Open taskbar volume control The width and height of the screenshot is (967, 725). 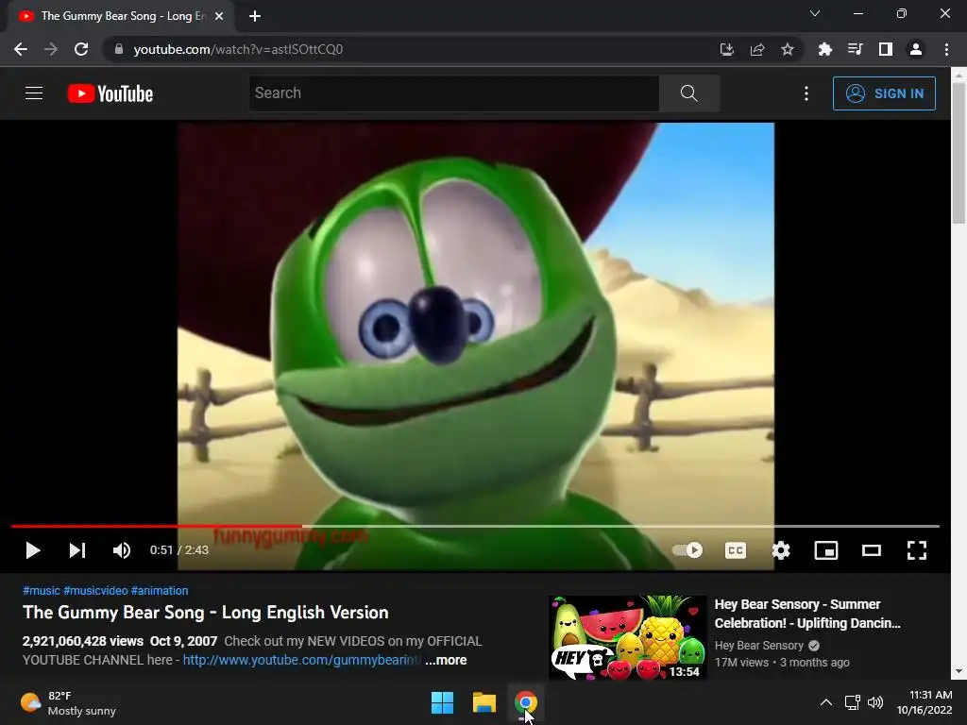click(x=875, y=702)
